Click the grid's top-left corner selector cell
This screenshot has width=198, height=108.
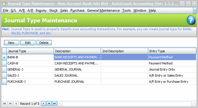(x=4, y=51)
